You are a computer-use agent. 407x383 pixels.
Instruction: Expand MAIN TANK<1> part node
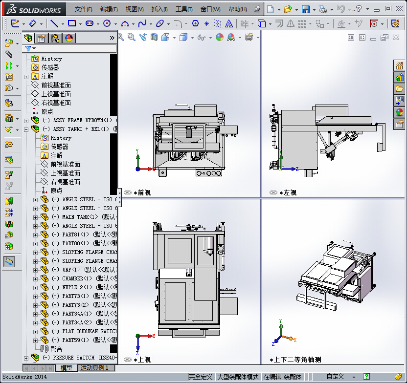tap(35, 217)
